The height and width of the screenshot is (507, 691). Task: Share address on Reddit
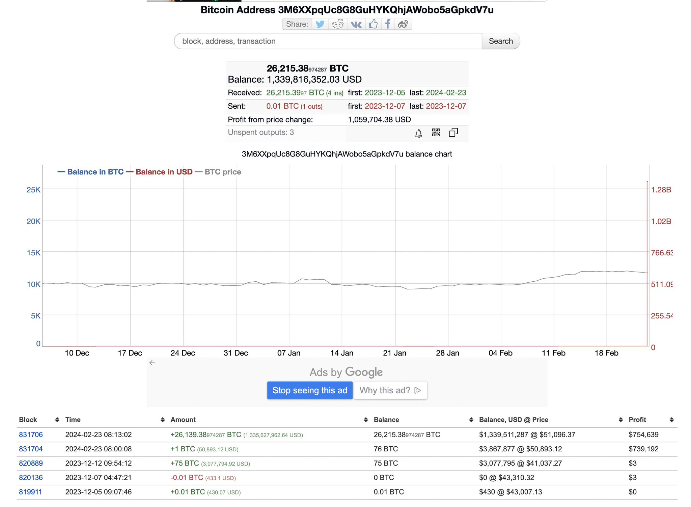338,24
